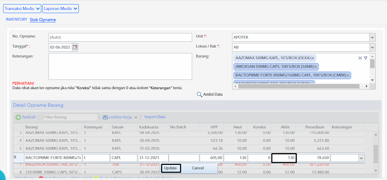Open the Lembar Kerja dropdown arrow
This screenshot has height=180, width=387.
coord(136,118)
